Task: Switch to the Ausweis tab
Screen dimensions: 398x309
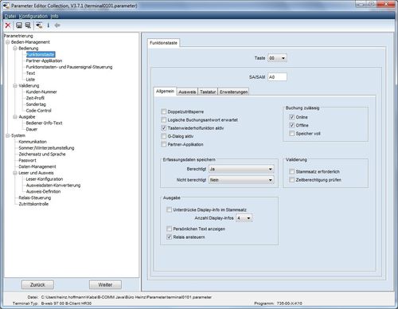Action: [187, 92]
